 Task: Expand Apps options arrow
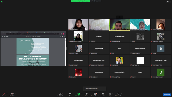[113, 94]
